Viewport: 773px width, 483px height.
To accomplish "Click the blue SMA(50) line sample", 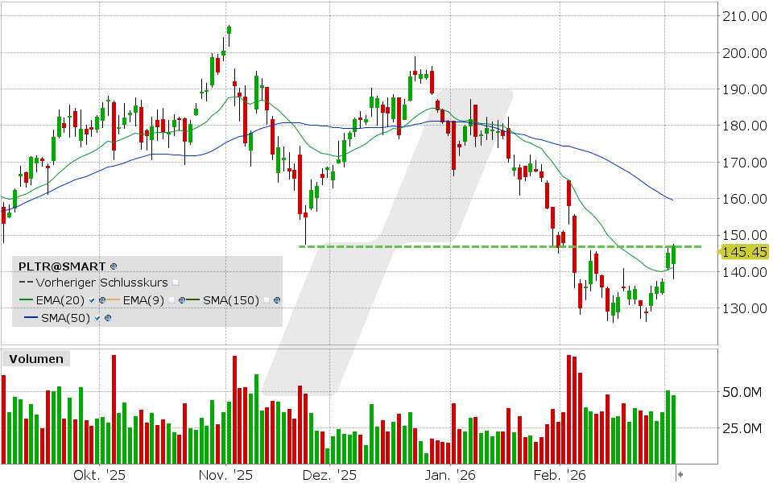I will click(31, 317).
